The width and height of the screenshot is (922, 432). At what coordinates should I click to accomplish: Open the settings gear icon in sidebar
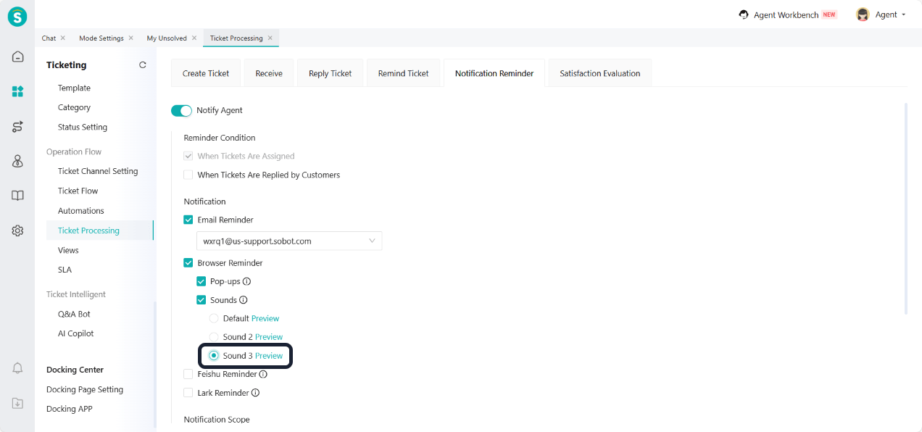(x=17, y=230)
